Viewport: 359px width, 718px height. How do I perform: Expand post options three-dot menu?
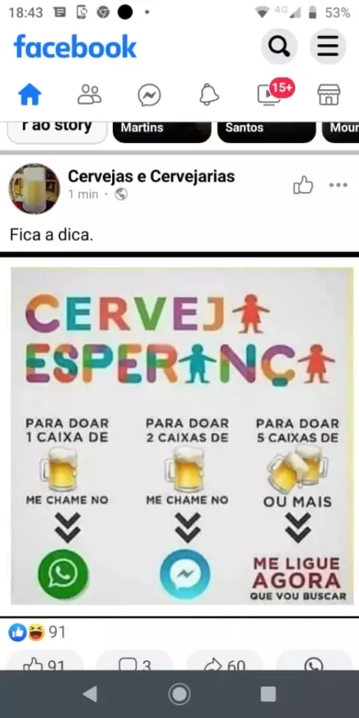click(x=338, y=185)
